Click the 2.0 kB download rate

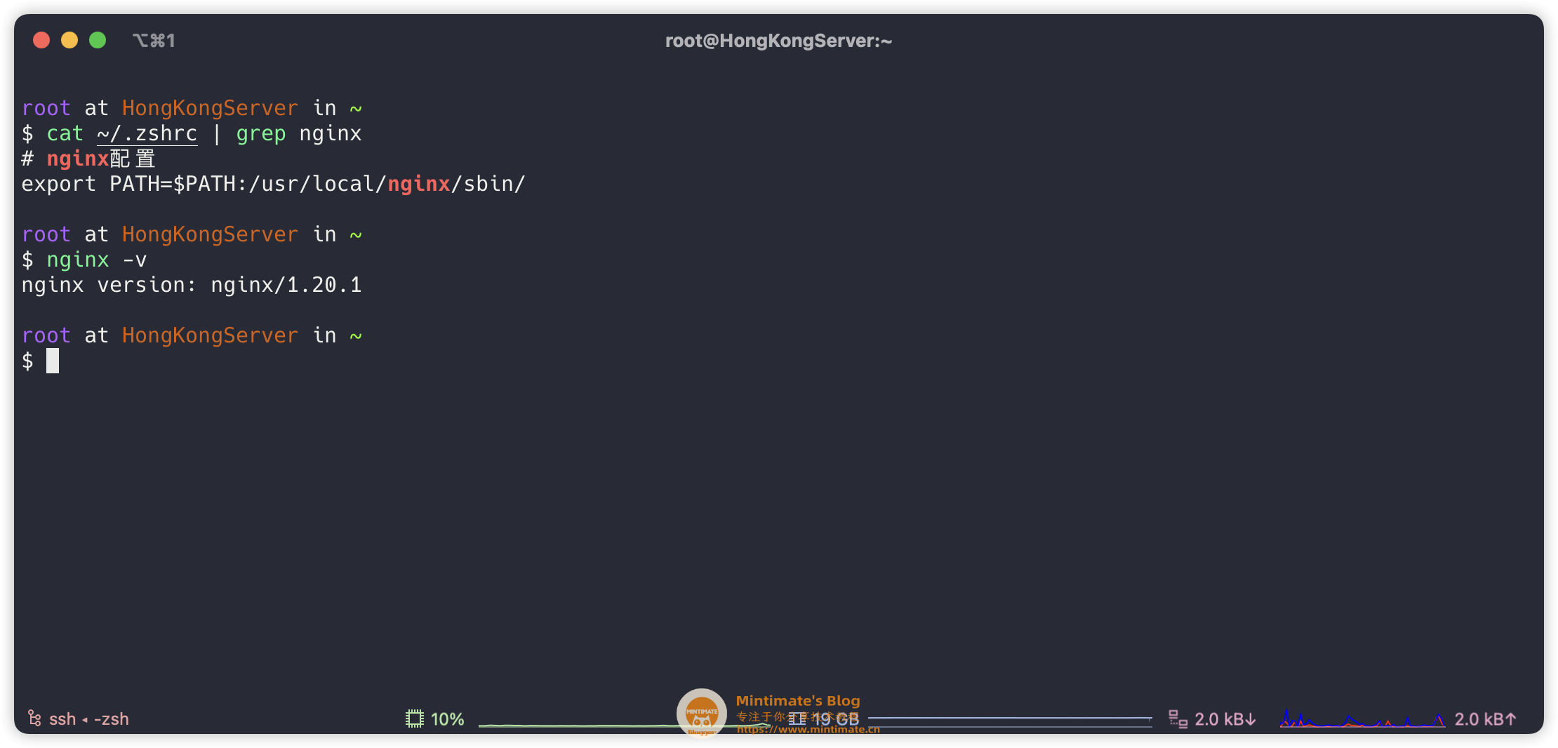click(1225, 719)
